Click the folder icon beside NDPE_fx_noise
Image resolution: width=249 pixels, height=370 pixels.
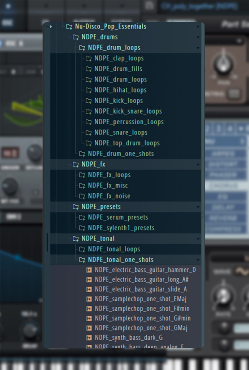point(82,196)
